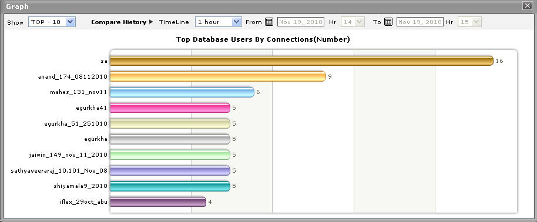
Task: Click the value 9 beside anand bar
Action: [x=330, y=77]
